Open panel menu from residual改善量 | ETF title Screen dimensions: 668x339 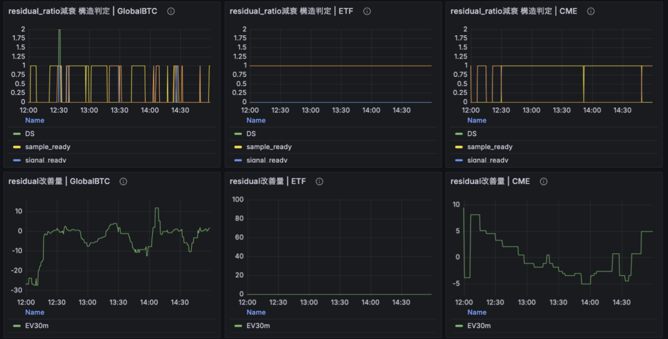[267, 182]
